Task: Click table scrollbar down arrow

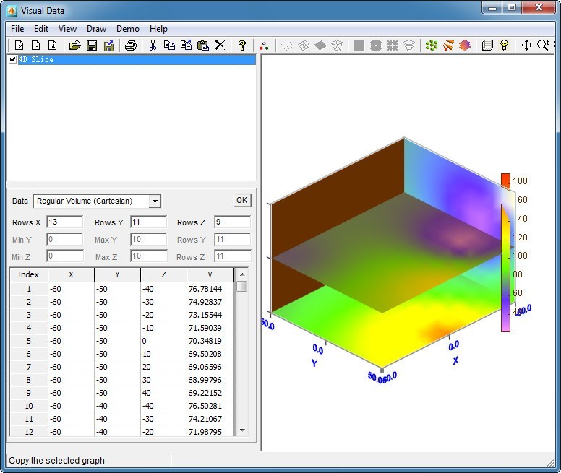Action: 242,430
